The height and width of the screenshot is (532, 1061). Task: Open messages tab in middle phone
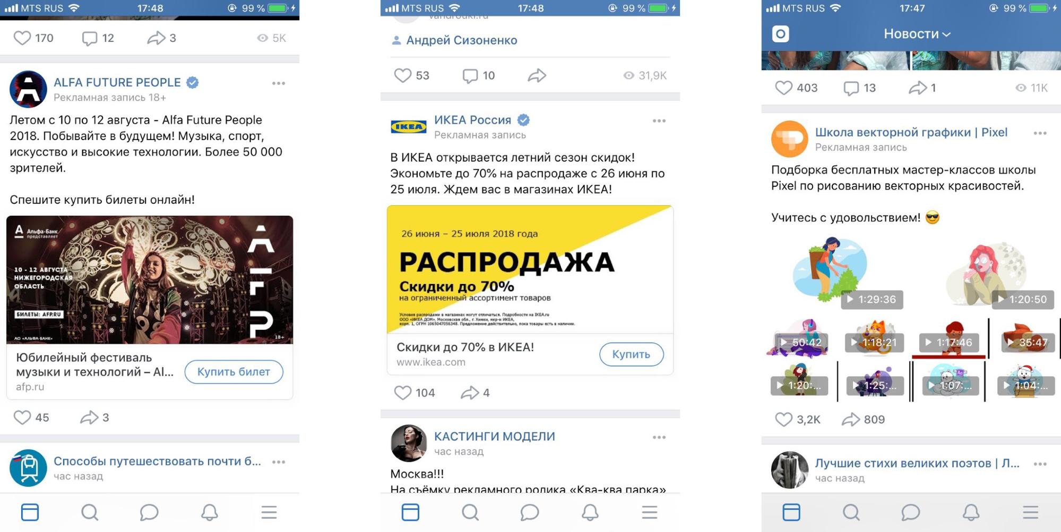[x=530, y=512]
